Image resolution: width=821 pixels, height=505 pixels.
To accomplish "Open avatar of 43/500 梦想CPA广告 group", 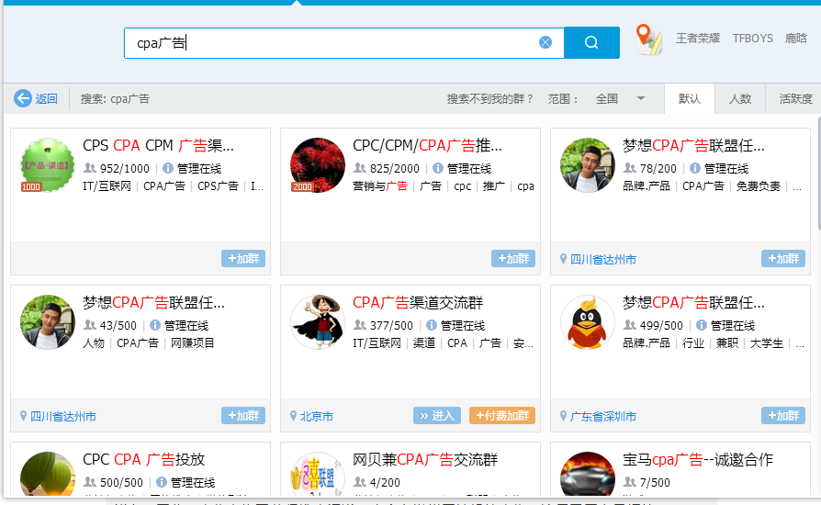I will 47,322.
